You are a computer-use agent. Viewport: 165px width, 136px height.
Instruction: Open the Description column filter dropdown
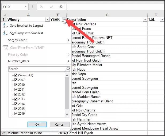click(145, 19)
